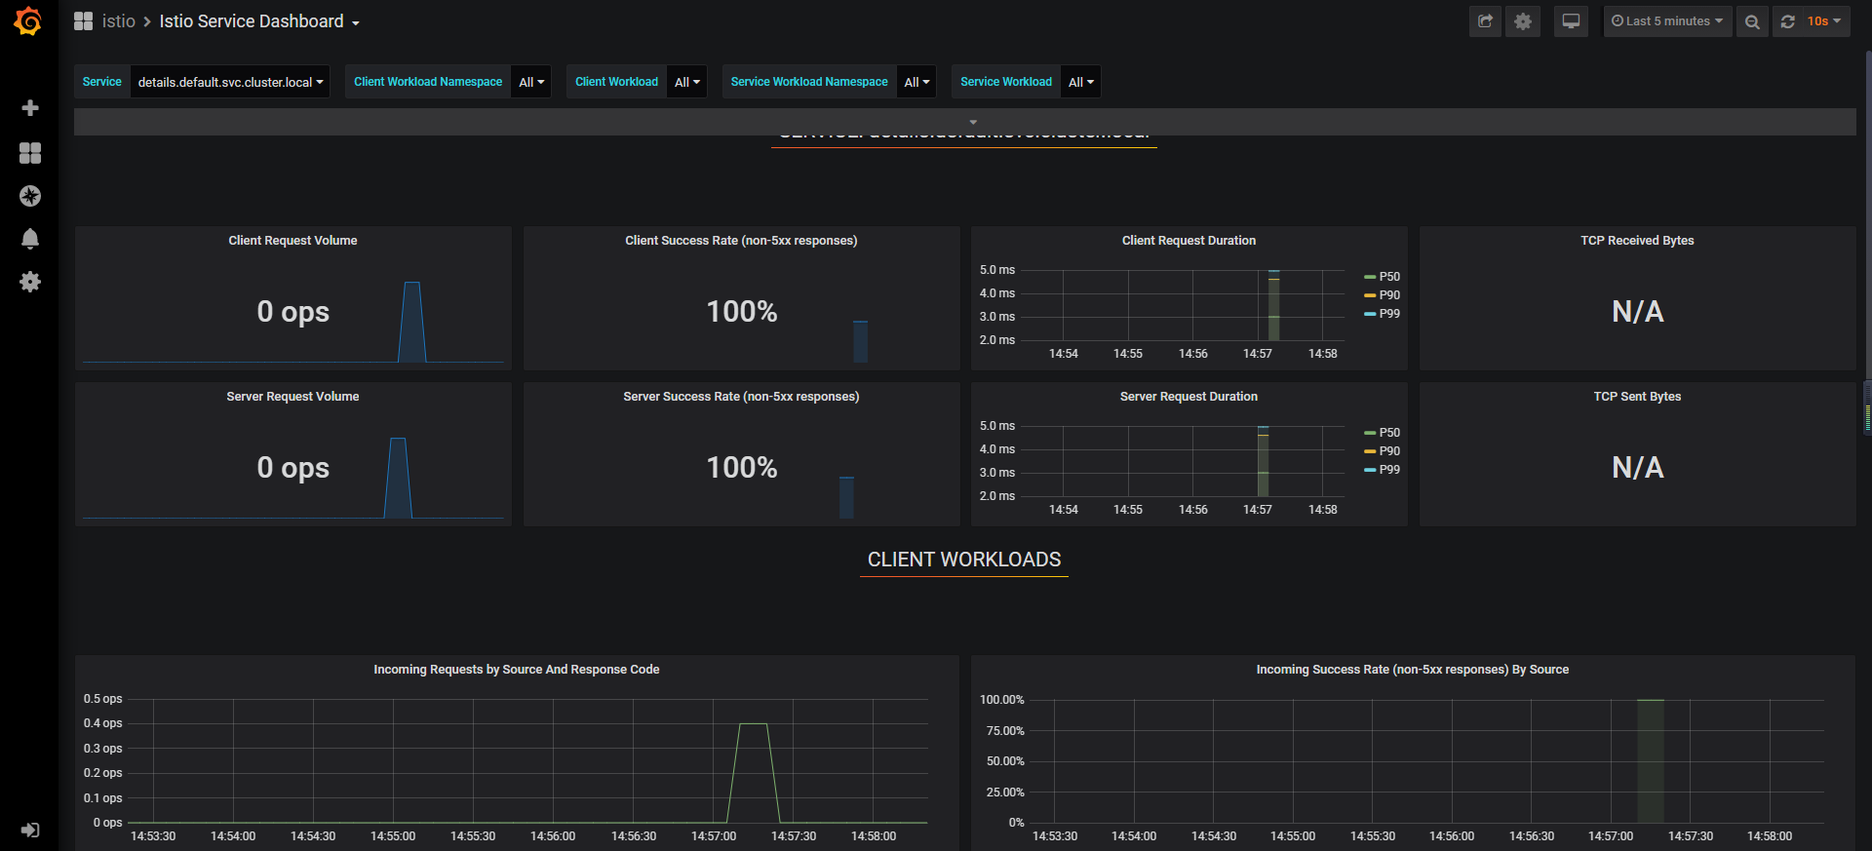Click the CLIENT WORKLOADS section heading
The height and width of the screenshot is (851, 1872).
click(964, 560)
